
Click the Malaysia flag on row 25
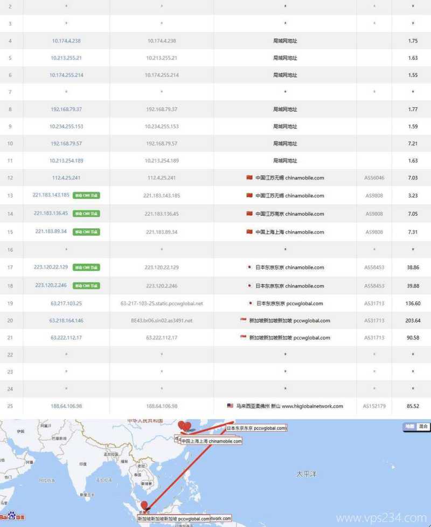pyautogui.click(x=230, y=406)
